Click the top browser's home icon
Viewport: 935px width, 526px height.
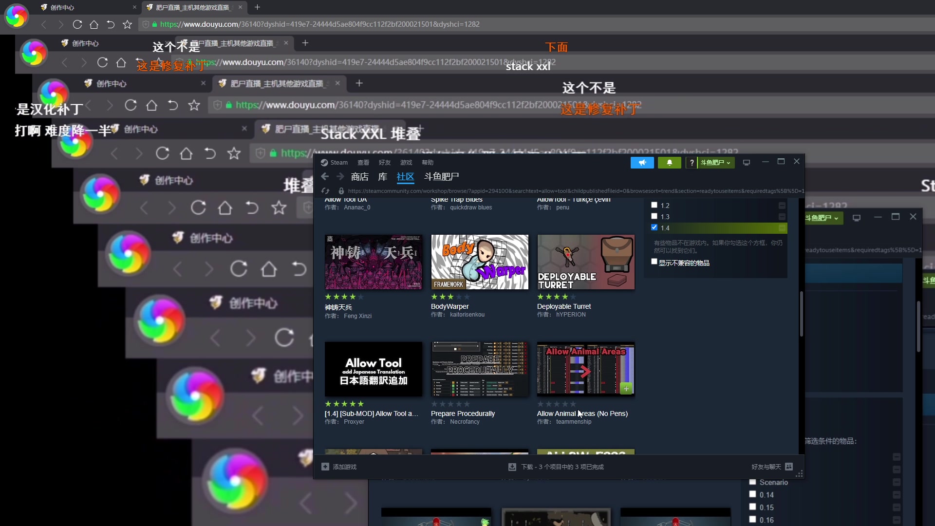click(x=94, y=24)
